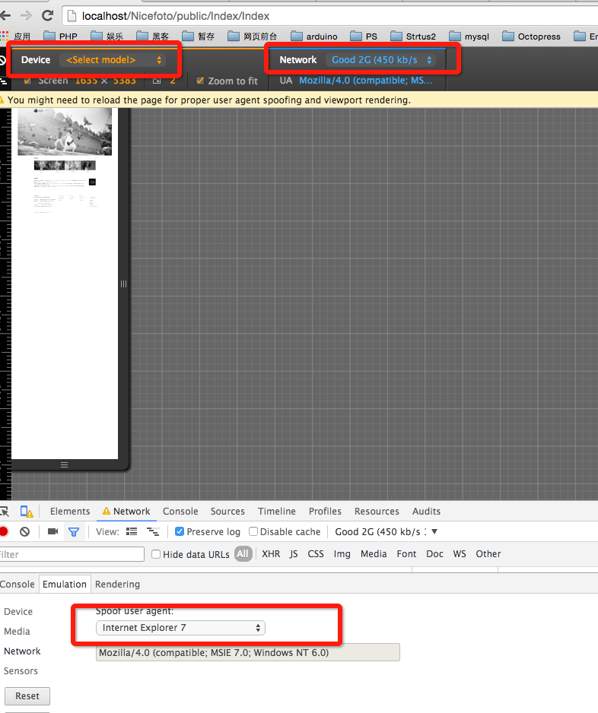Click the video camera capture screenshots icon
Viewport: 598px width, 713px height.
pos(52,532)
